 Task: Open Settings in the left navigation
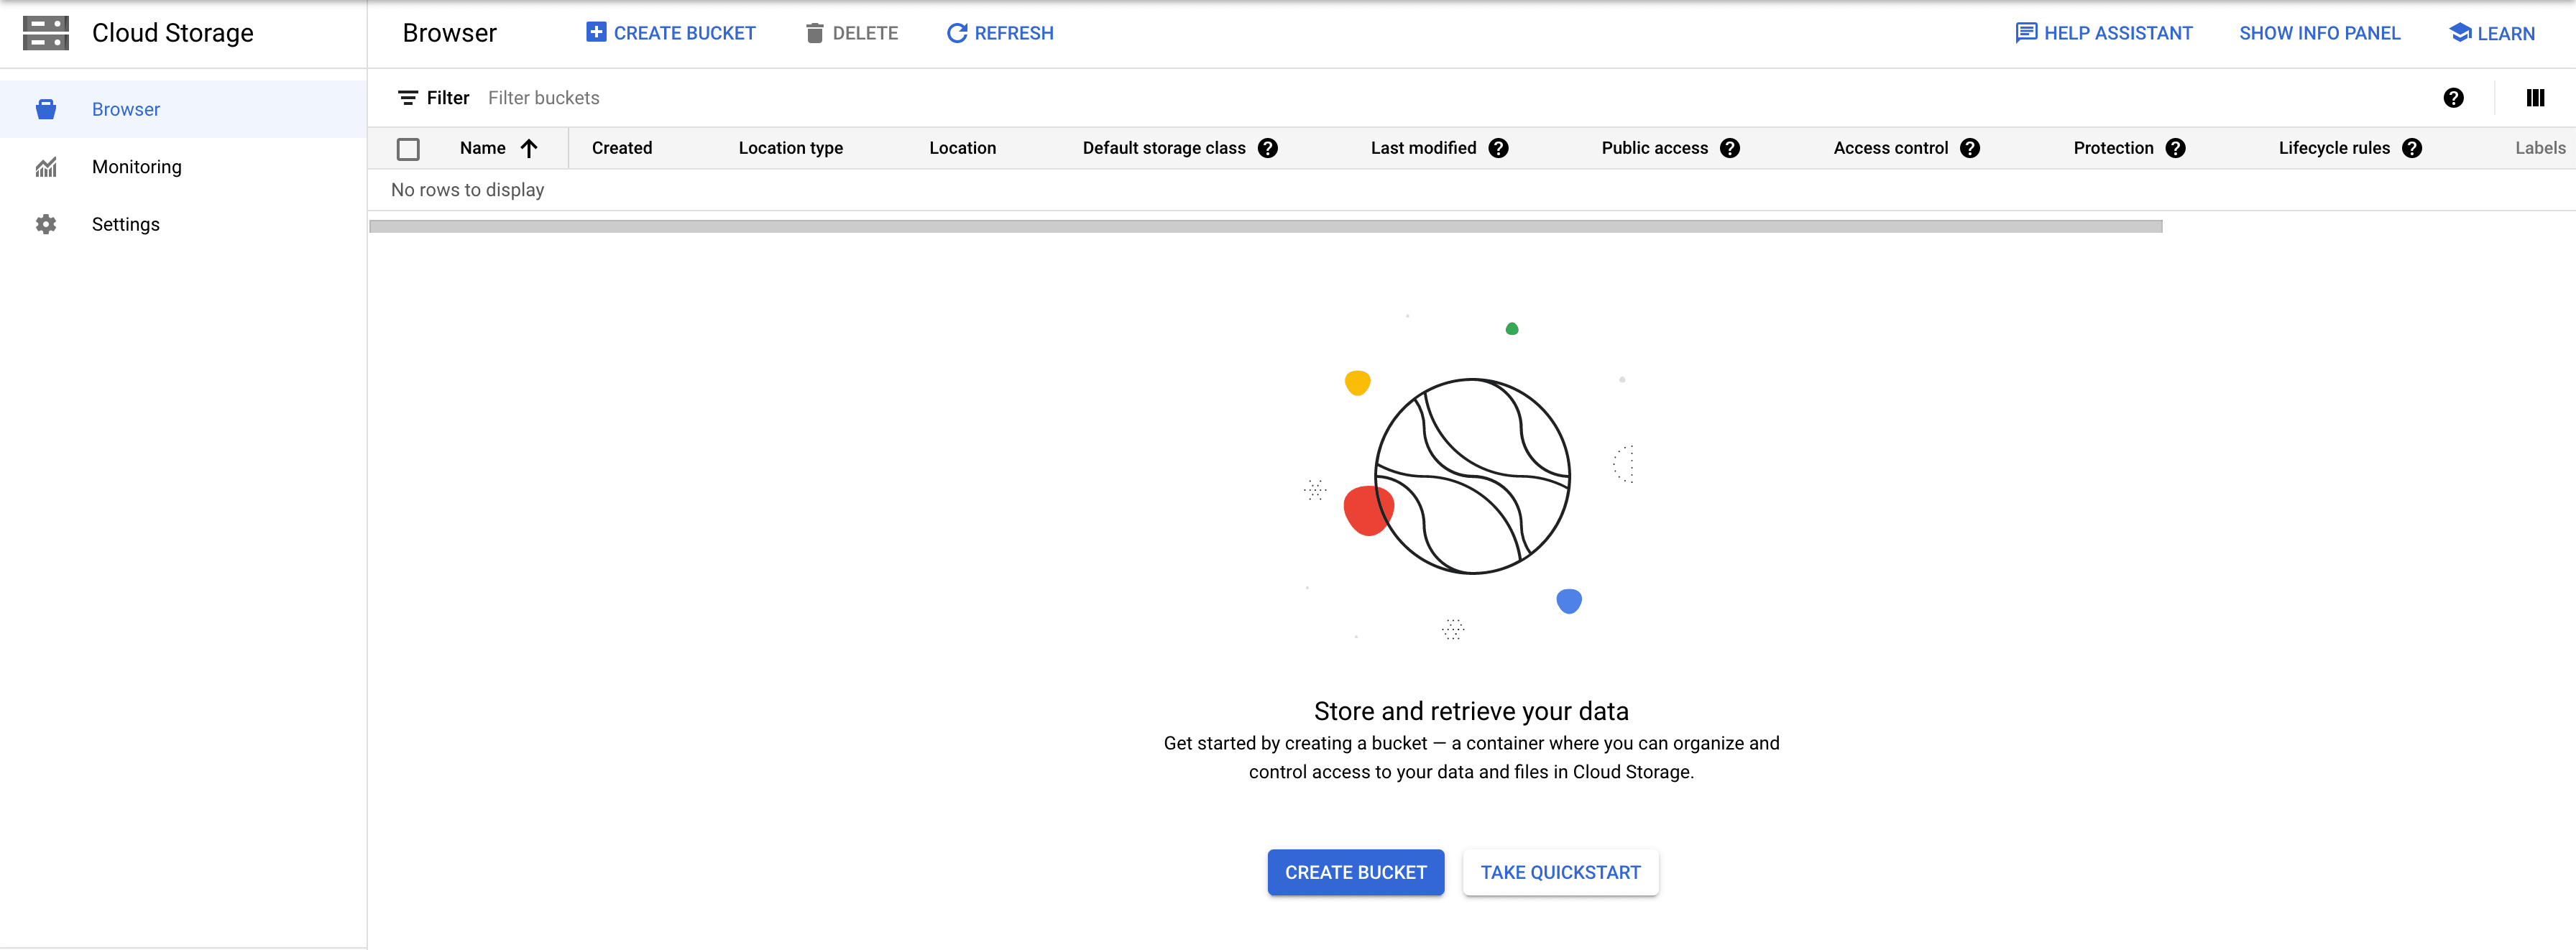(126, 224)
